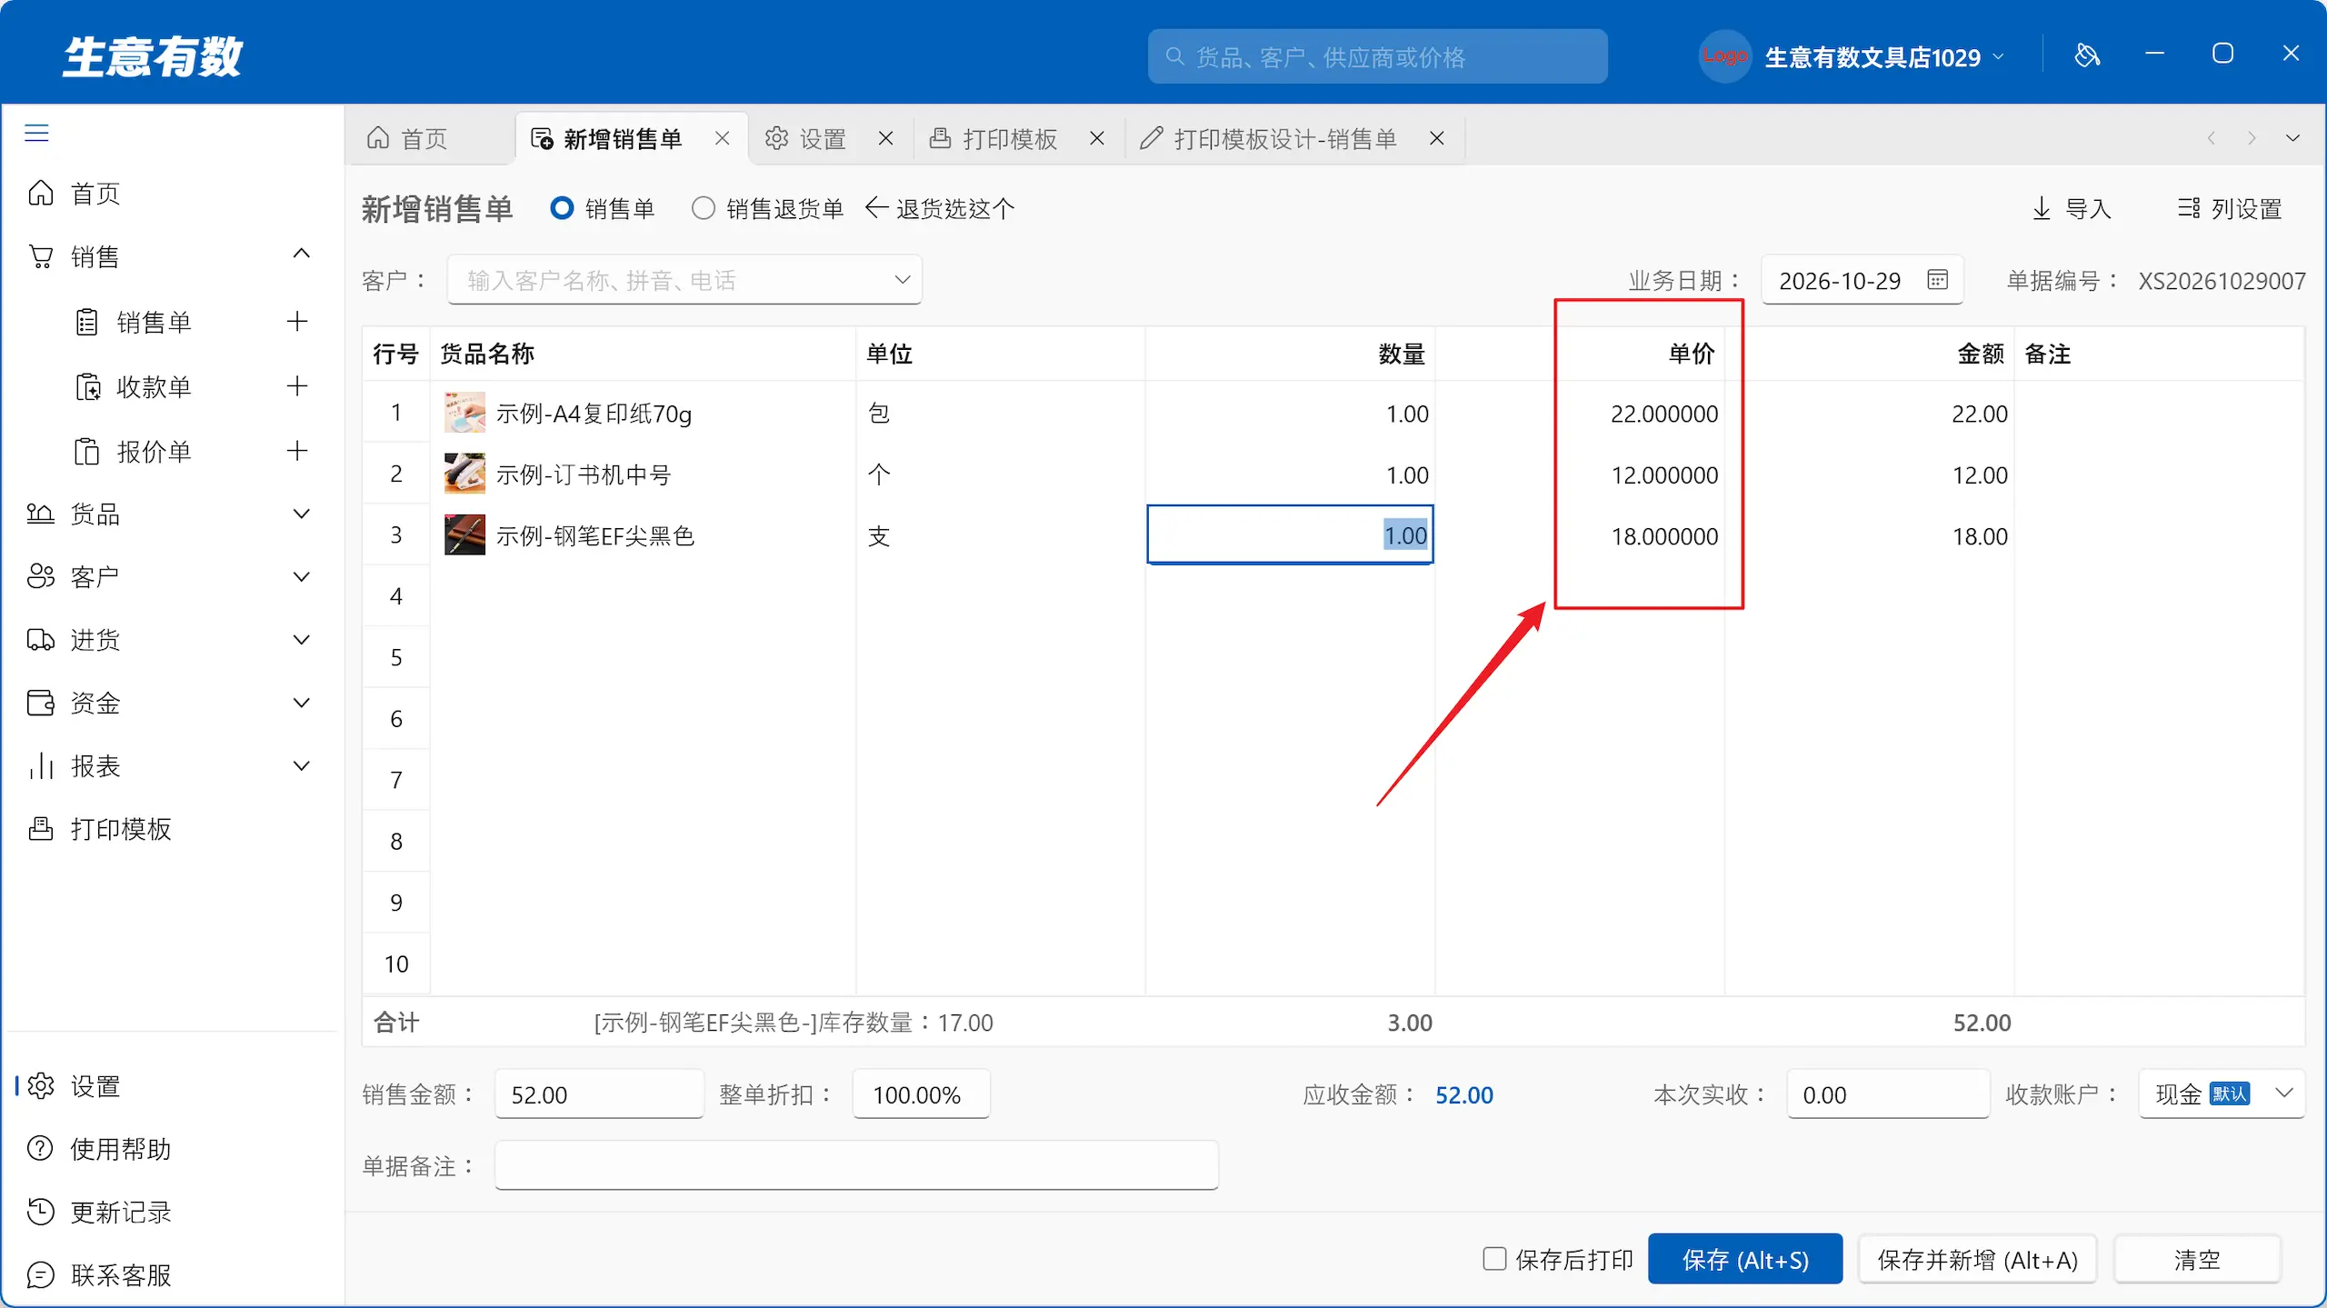The height and width of the screenshot is (1308, 2327).
Task: Select the 销售退货单 radio button
Action: coord(703,208)
